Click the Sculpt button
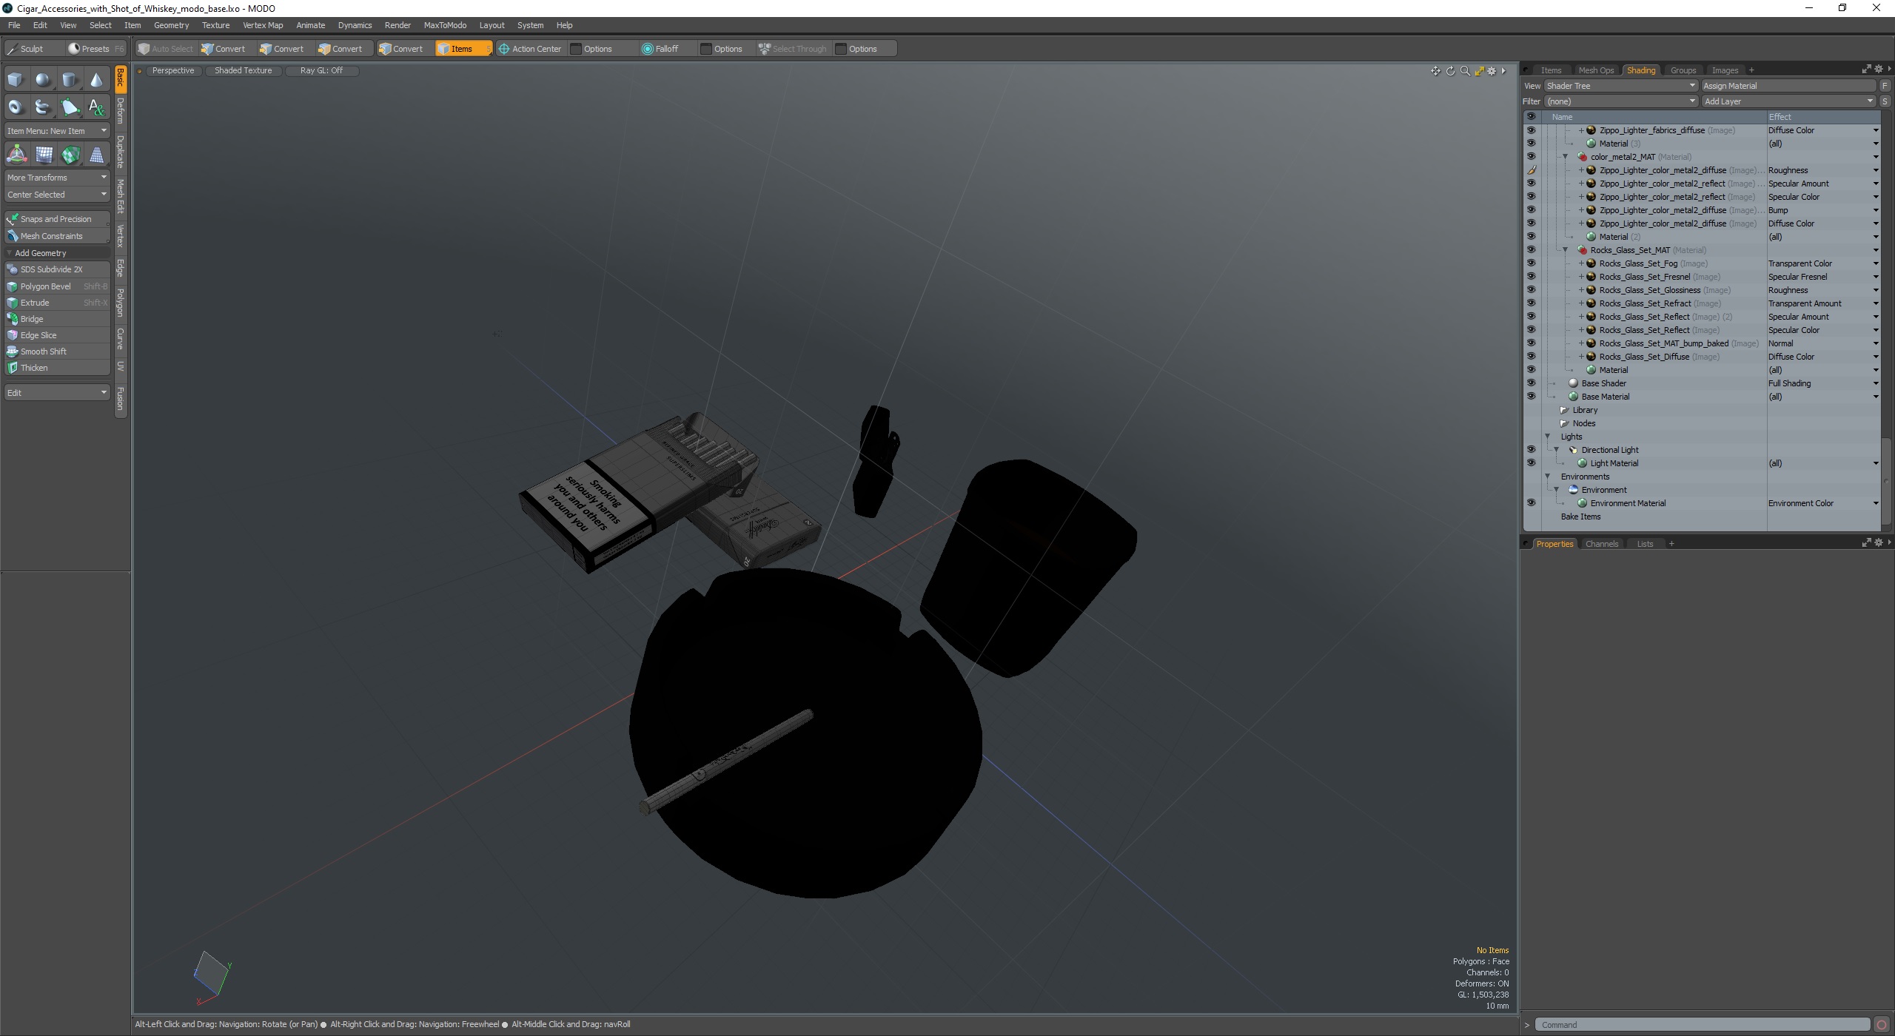This screenshot has width=1895, height=1036. click(x=33, y=49)
